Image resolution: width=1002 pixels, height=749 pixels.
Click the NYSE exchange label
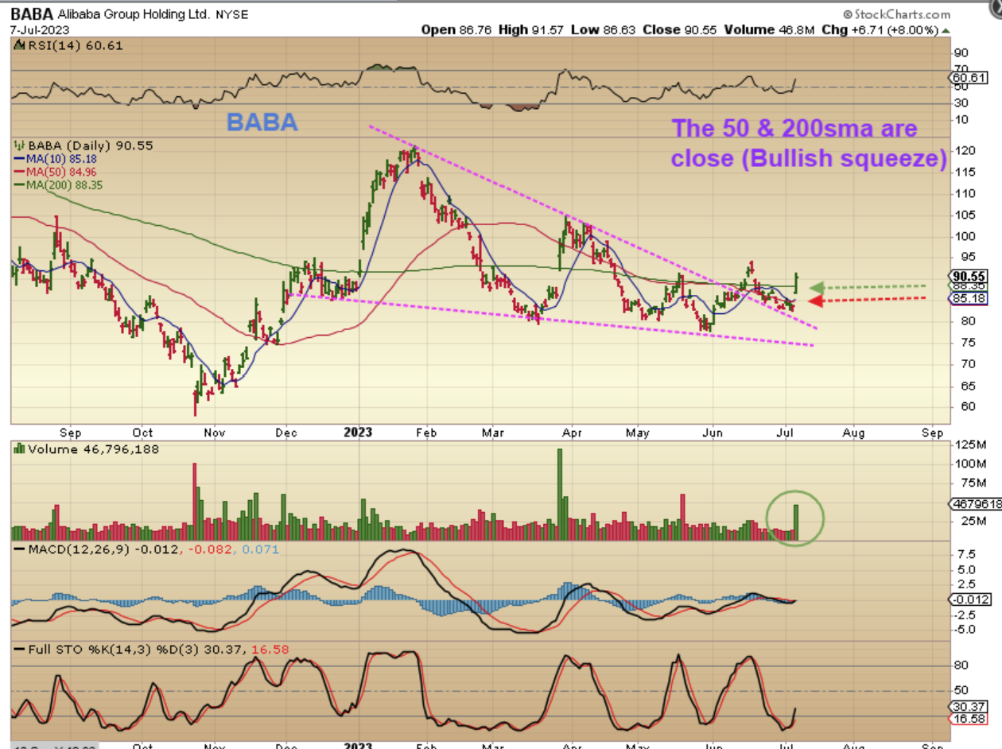point(231,15)
